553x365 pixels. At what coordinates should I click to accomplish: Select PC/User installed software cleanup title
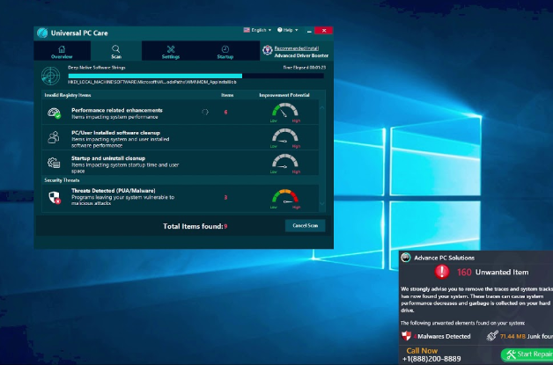(115, 133)
